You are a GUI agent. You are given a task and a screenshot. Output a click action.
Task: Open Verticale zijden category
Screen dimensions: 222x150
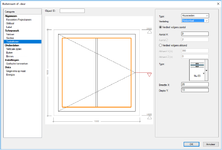coord(14,49)
